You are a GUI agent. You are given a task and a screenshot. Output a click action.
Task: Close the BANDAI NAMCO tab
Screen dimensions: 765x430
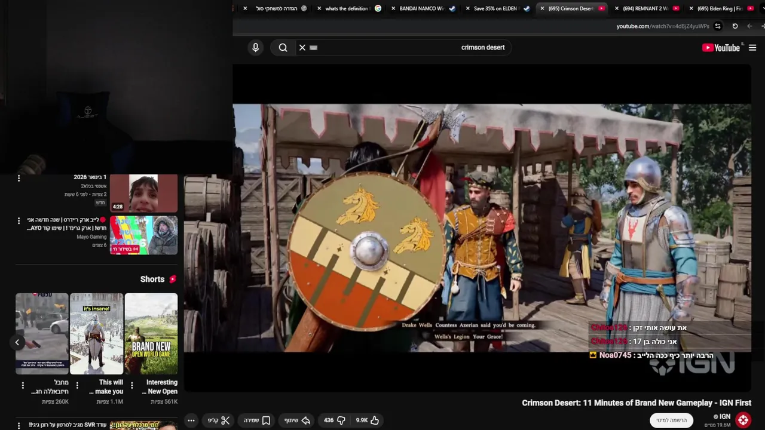pyautogui.click(x=393, y=8)
